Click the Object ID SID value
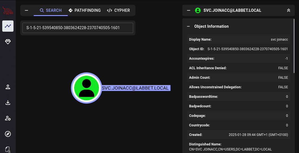Screen dimensions: 299x153 click(248, 49)
